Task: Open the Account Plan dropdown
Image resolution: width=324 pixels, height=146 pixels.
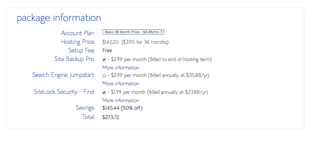Action: tap(133, 32)
